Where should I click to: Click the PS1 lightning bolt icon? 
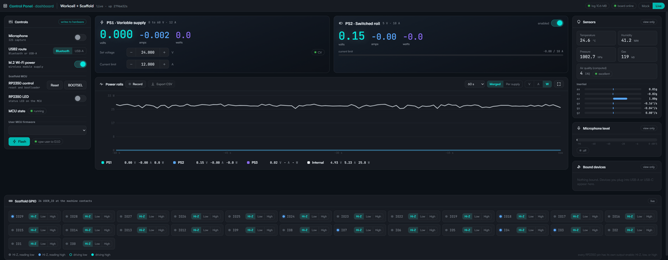102,22
